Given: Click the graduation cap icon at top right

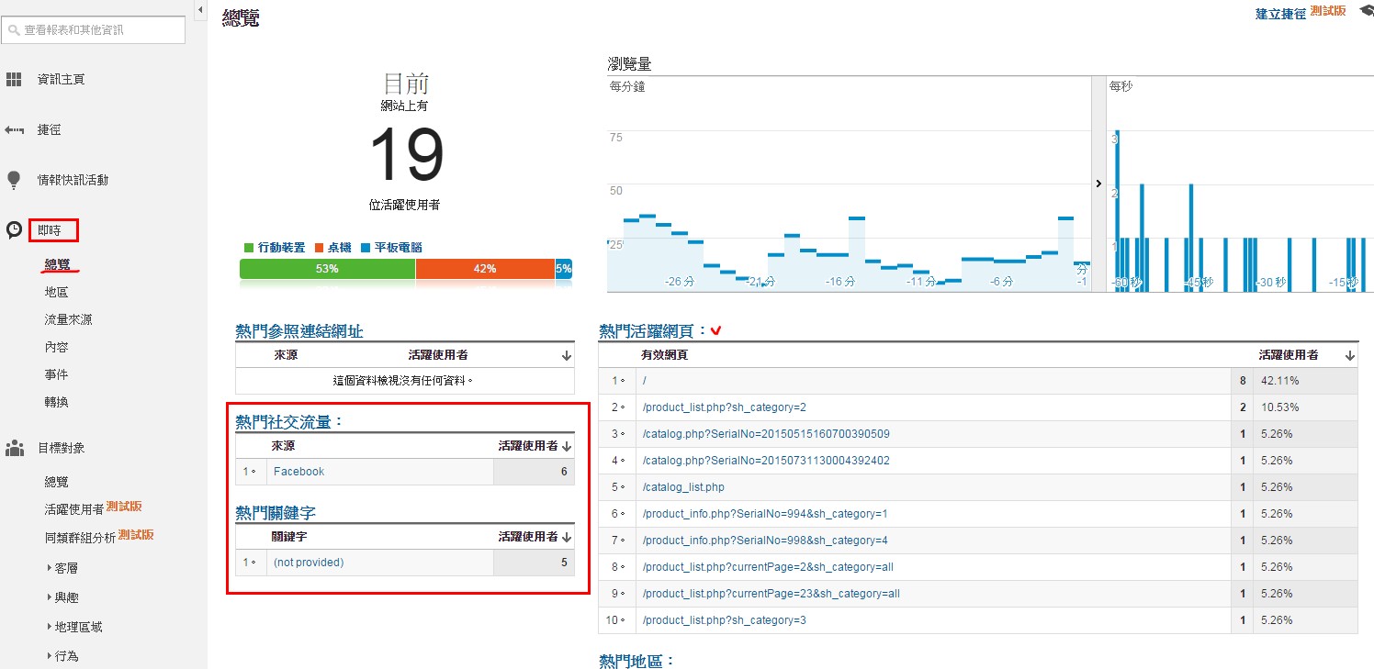Looking at the screenshot, I should click(x=1366, y=12).
